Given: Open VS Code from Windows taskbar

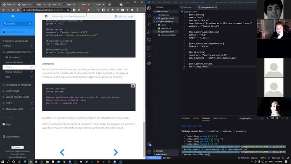Looking at the screenshot, I should [x=120, y=162].
